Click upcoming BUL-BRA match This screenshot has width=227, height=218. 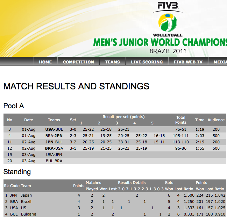click(x=54, y=161)
